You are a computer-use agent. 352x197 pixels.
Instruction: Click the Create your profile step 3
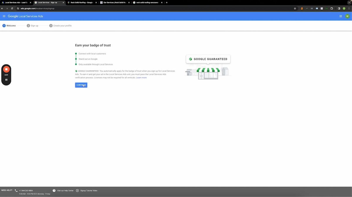coord(60,26)
